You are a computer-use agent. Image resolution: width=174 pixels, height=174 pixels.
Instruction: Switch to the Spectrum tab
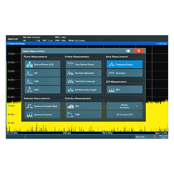pyautogui.click(x=13, y=39)
